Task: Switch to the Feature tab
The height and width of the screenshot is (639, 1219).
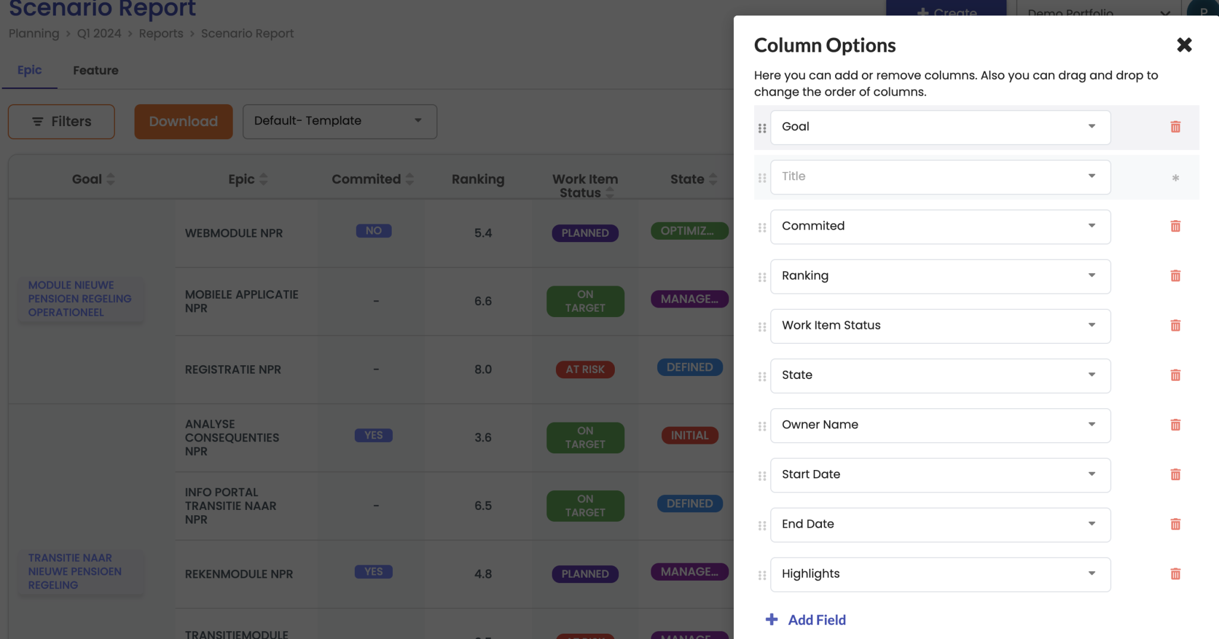Action: click(95, 70)
